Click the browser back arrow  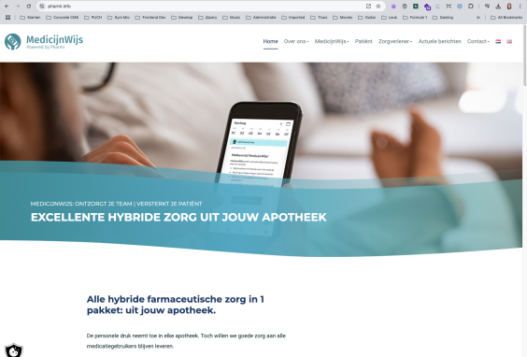click(7, 6)
